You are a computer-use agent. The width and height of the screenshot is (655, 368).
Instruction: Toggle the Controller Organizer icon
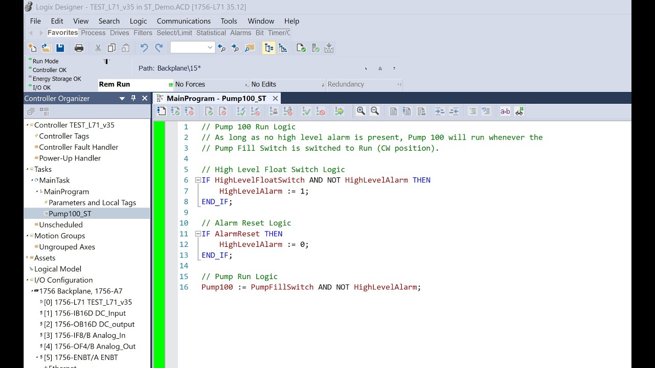[x=269, y=48]
